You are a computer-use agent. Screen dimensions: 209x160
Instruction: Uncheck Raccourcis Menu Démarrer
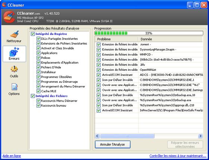38,101
